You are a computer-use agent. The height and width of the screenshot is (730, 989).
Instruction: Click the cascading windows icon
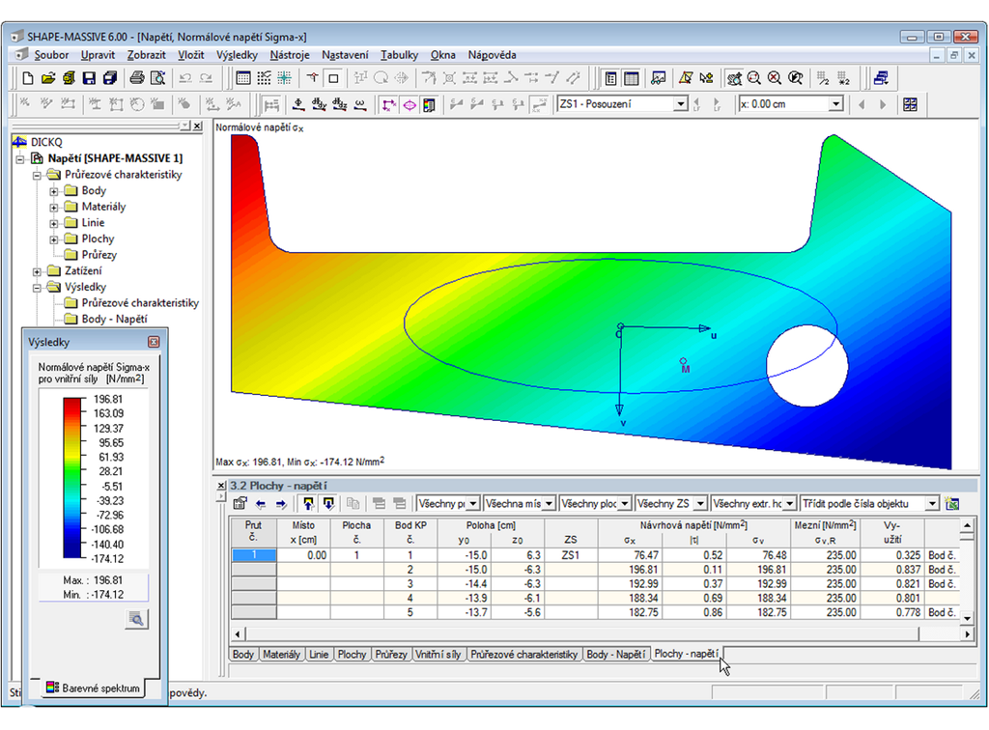(881, 78)
